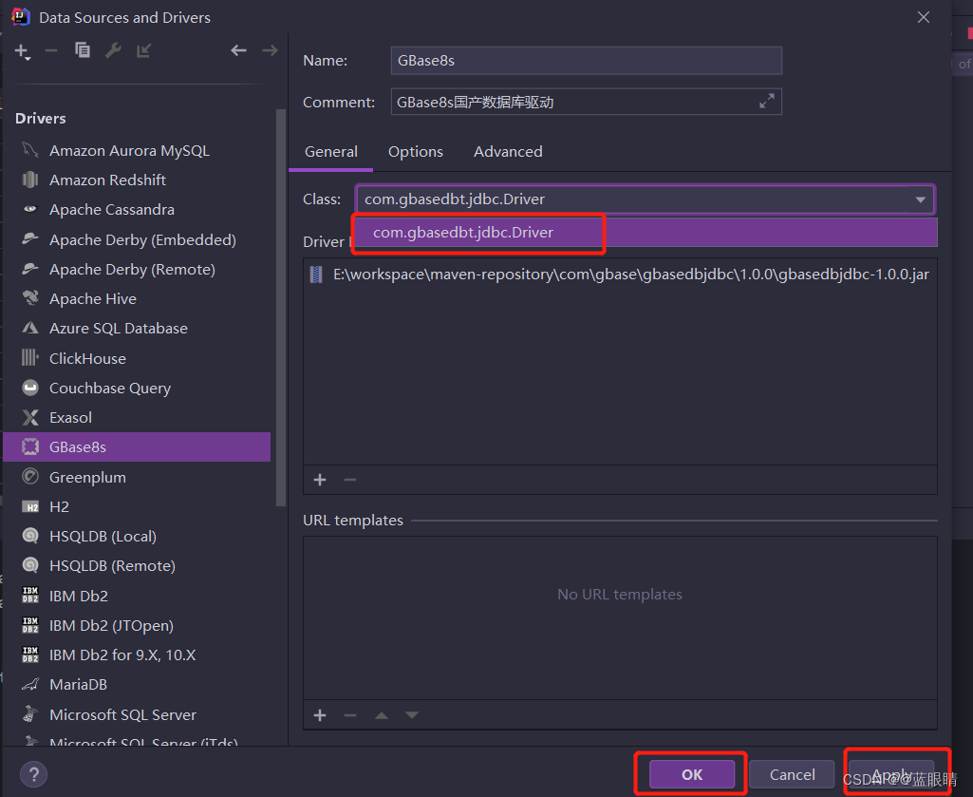Click the Couchbase Query driver icon

[29, 388]
